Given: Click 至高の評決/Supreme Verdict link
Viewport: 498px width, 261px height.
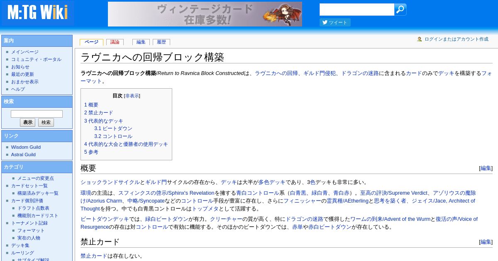Looking at the screenshot, I should [x=393, y=193].
